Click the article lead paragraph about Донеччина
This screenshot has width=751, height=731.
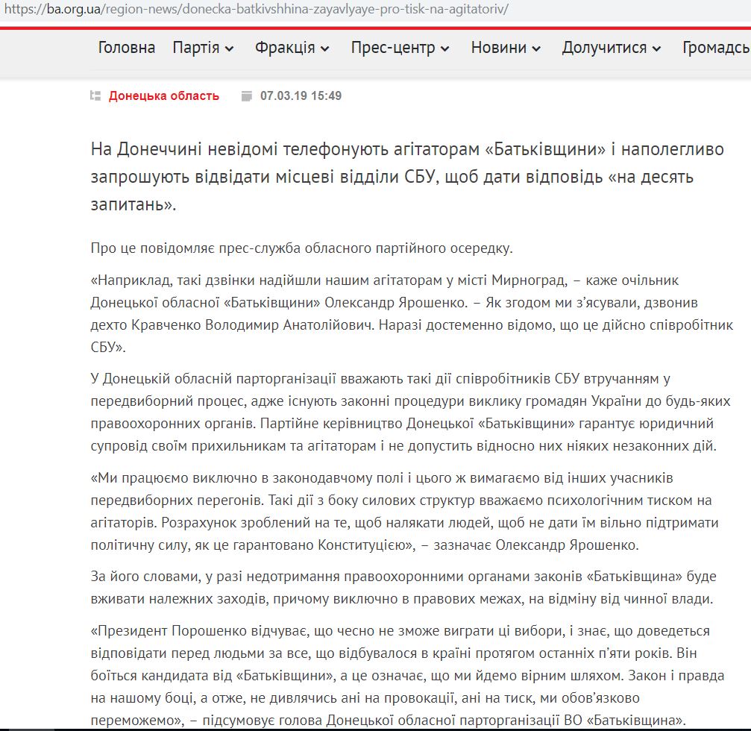[x=406, y=175]
